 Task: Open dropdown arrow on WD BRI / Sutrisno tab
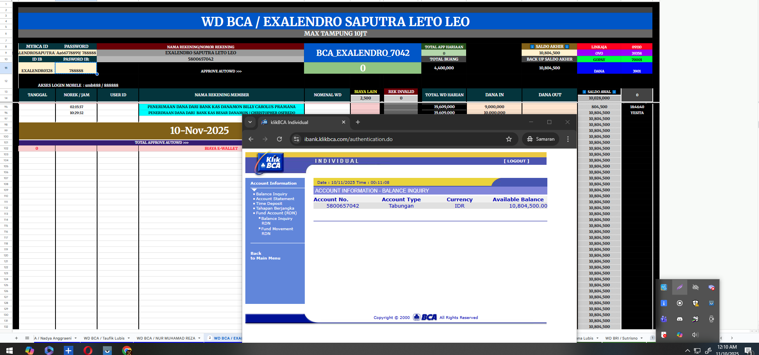642,338
